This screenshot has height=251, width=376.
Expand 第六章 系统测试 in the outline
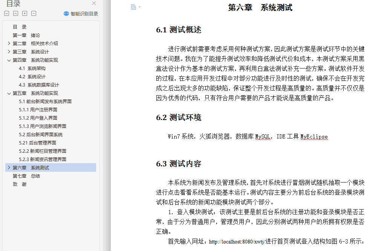pos(9,168)
